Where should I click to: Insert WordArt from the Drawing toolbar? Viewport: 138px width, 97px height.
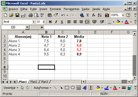[85, 88]
